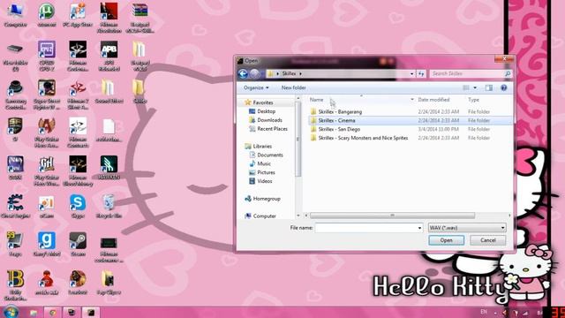The height and width of the screenshot is (318, 565).
Task: Launch Skype from the desktop
Action: [x=78, y=206]
